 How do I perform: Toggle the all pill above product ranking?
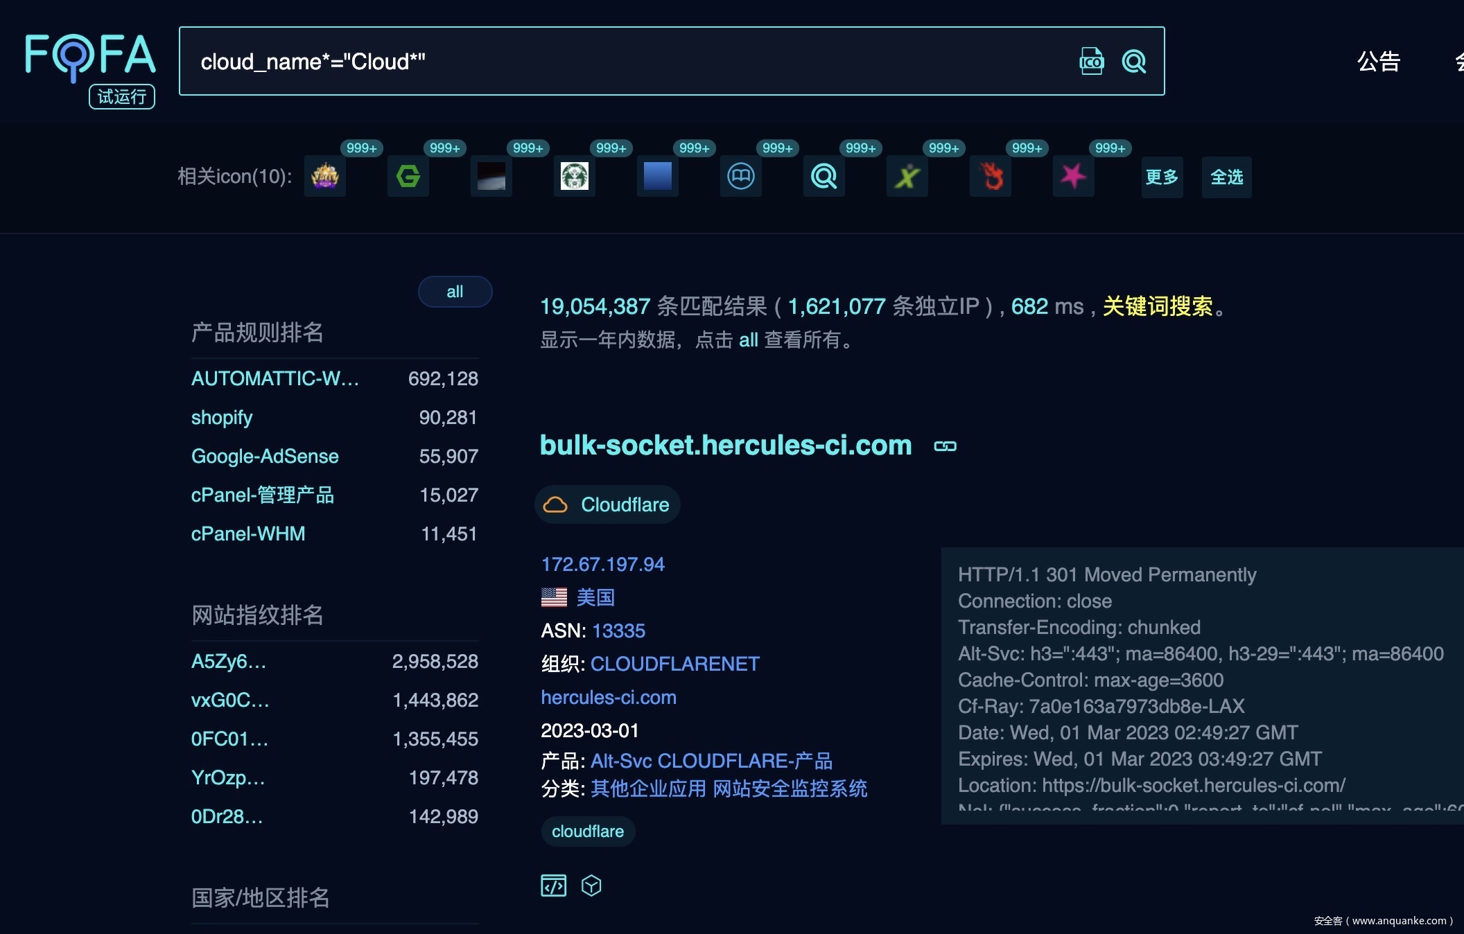click(455, 292)
